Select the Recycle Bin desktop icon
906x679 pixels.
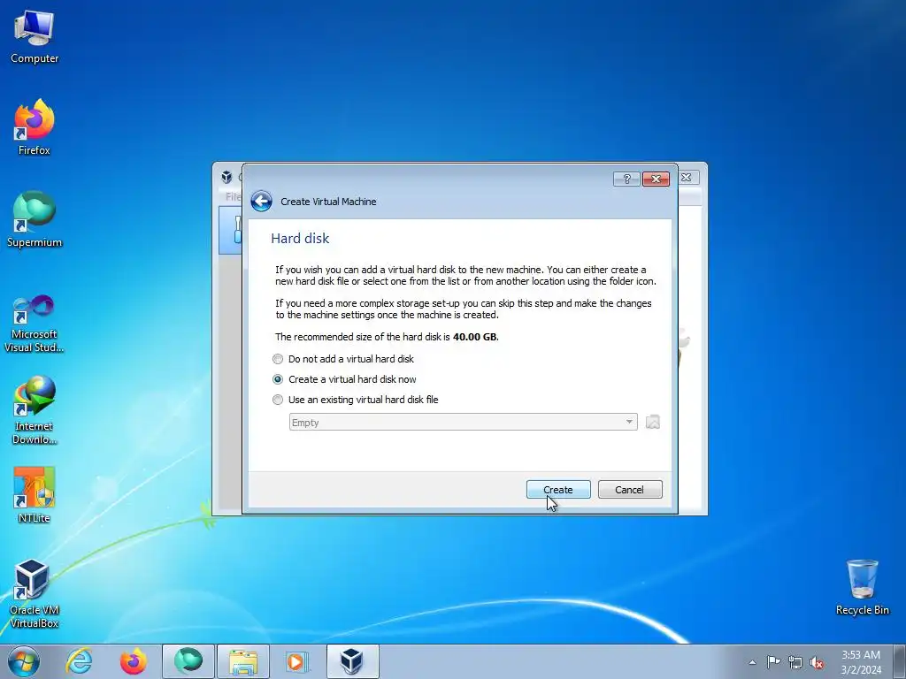[x=862, y=588]
